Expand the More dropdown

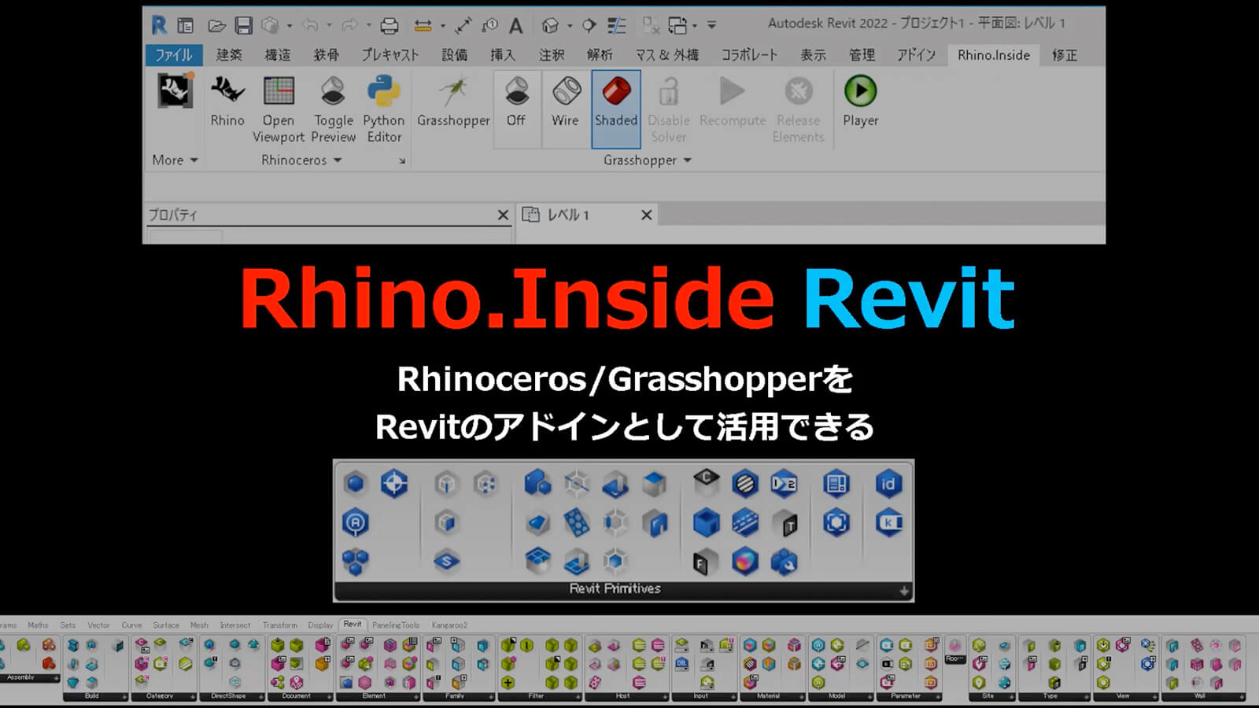pyautogui.click(x=175, y=160)
